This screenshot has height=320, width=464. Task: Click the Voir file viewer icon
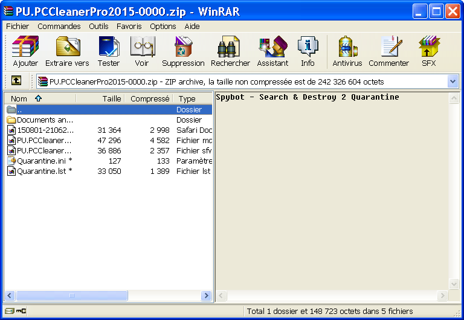pyautogui.click(x=143, y=46)
